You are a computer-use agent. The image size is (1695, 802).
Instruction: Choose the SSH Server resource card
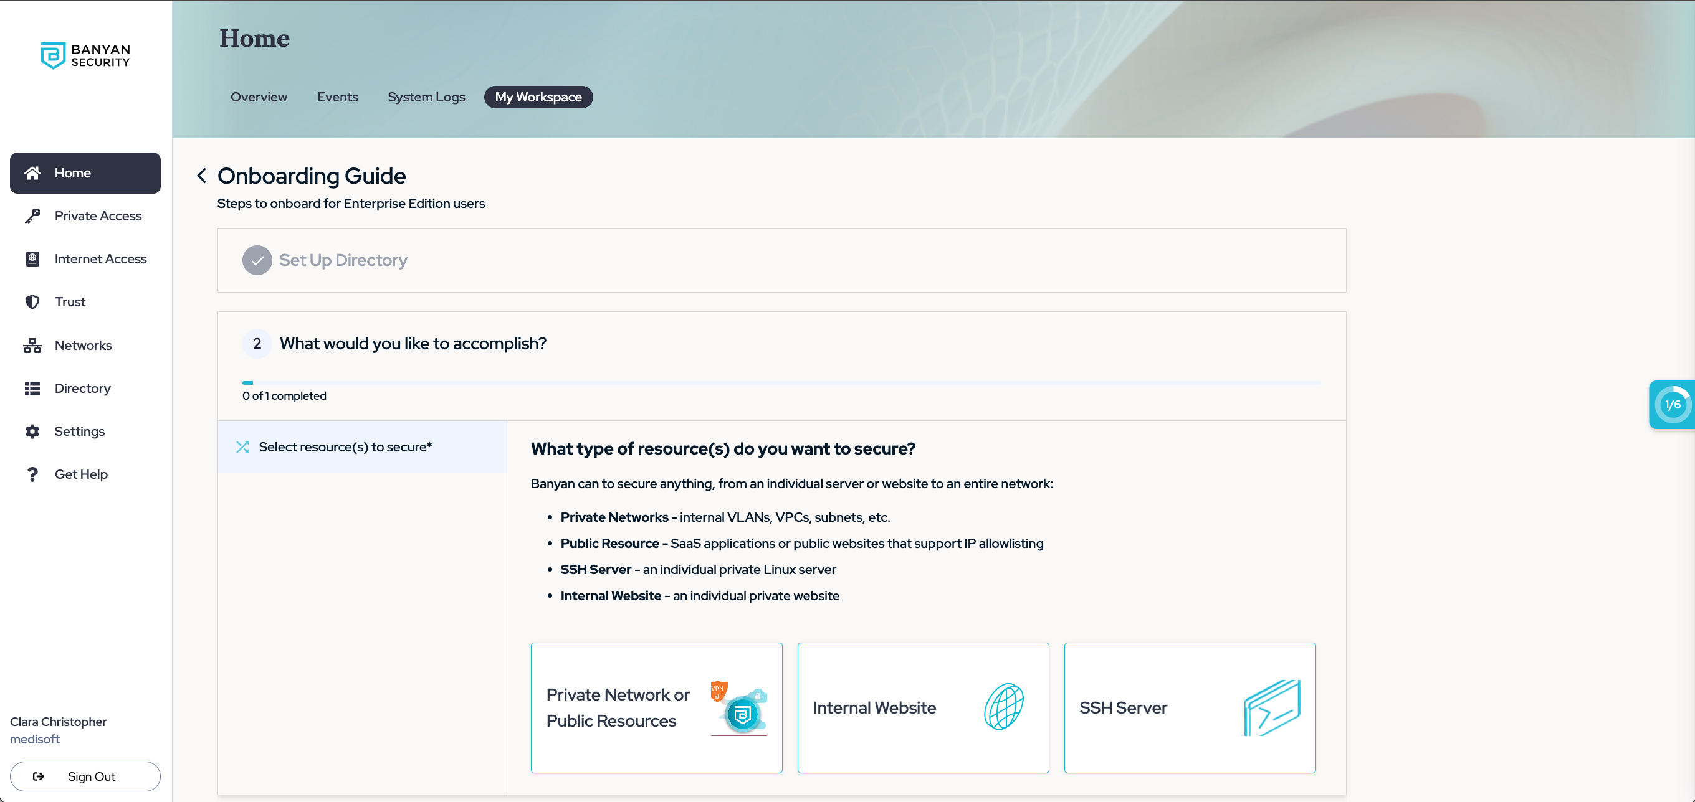click(x=1189, y=707)
